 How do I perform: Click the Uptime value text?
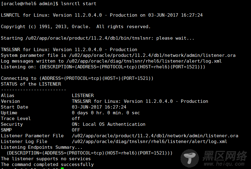point(106,113)
